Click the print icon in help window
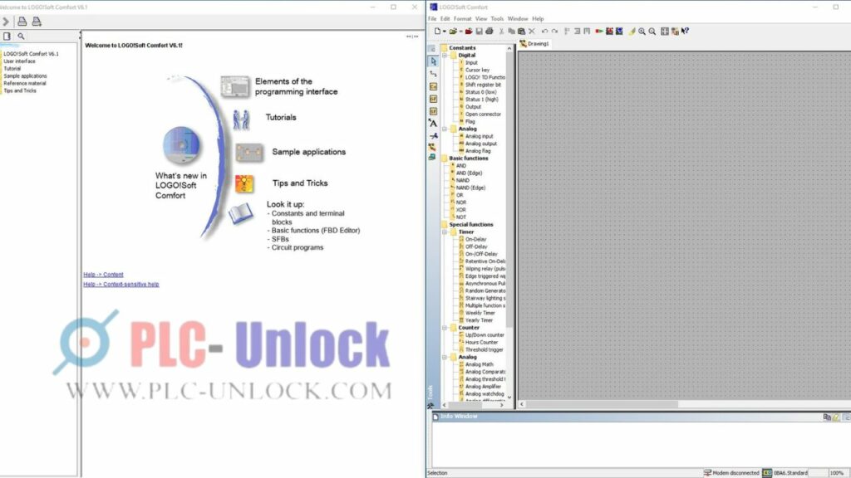851x478 pixels. point(22,22)
